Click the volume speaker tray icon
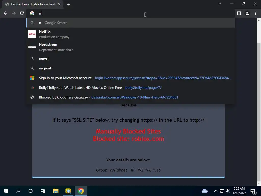The image size is (261, 196). click(x=228, y=191)
